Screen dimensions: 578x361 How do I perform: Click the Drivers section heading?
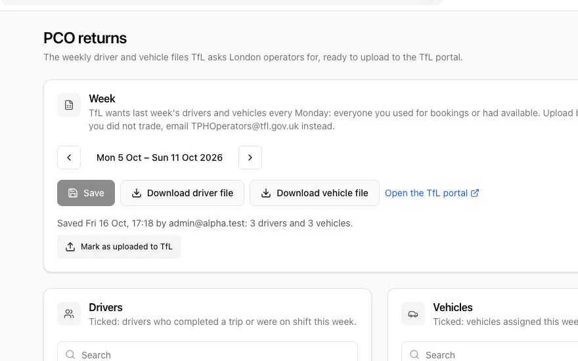click(x=106, y=307)
